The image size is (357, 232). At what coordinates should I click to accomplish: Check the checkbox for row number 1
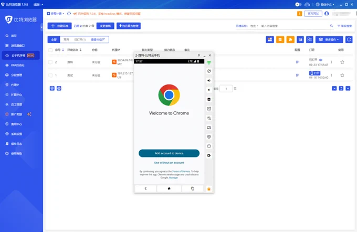point(50,76)
